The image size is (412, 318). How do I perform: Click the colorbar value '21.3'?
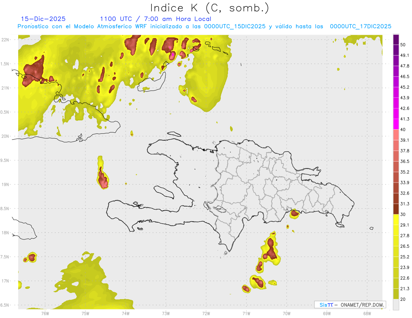[404, 288]
